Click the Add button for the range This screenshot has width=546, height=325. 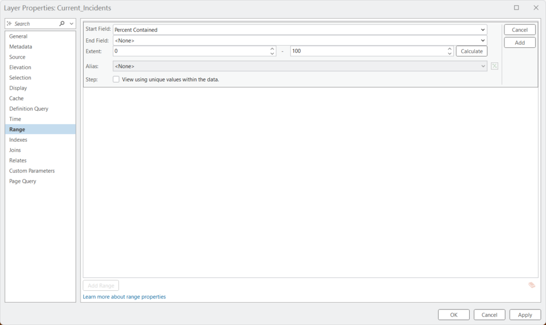point(519,43)
